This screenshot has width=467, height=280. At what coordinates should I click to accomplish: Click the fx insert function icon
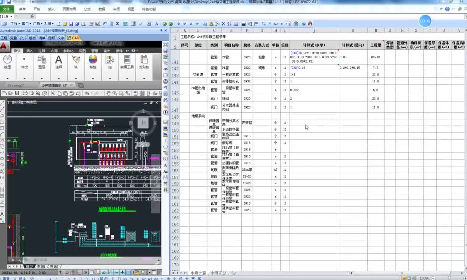pos(33,16)
